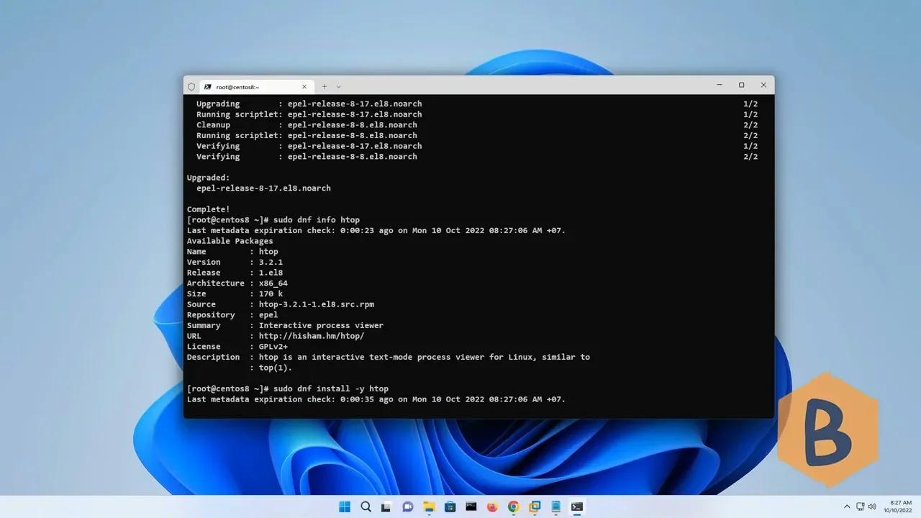Open Windows Terminal from the taskbar
Viewport: 921px width, 518px height.
pyautogui.click(x=576, y=506)
